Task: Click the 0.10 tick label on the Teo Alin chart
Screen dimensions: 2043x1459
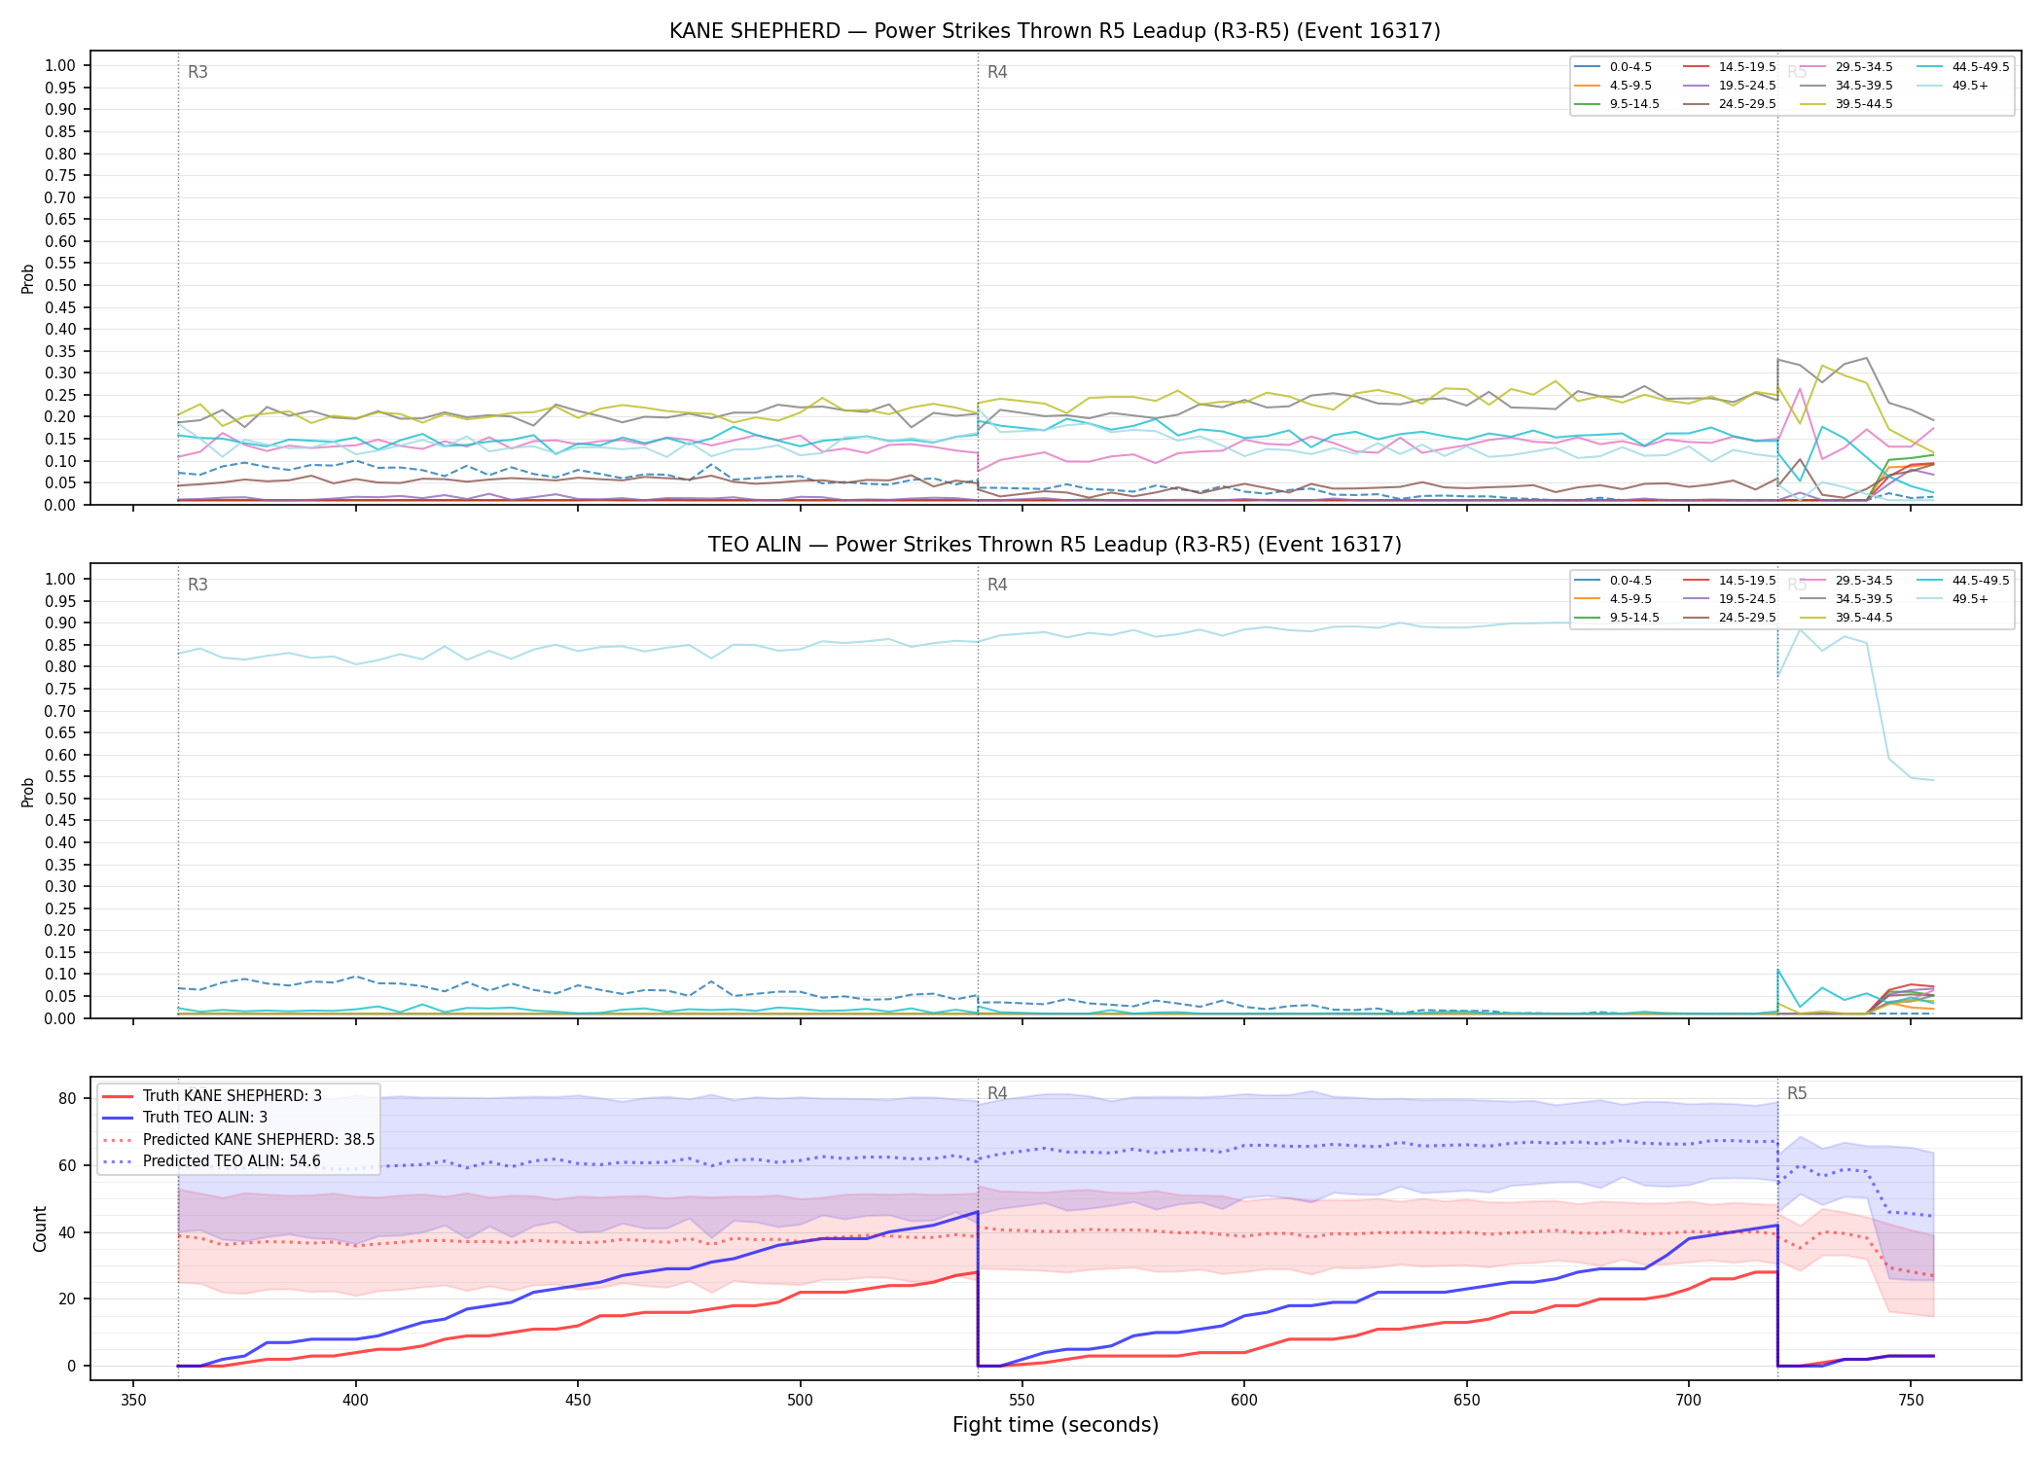Action: click(60, 974)
